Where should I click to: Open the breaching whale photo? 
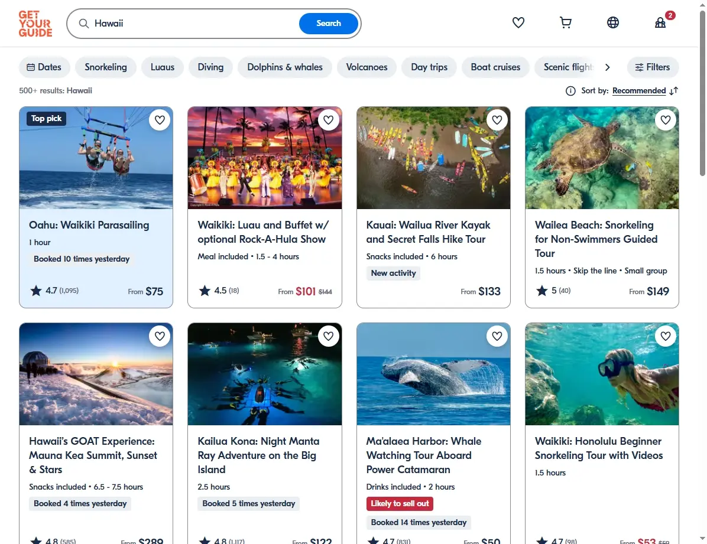tap(433, 374)
